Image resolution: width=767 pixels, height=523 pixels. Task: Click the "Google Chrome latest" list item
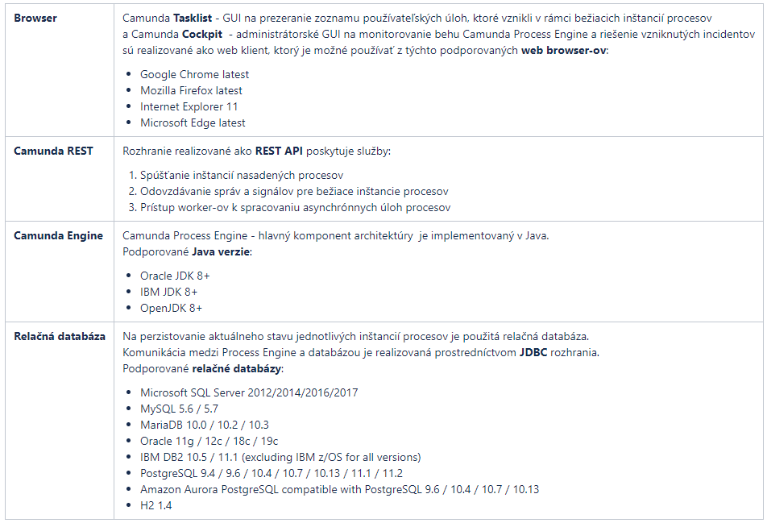(x=194, y=74)
